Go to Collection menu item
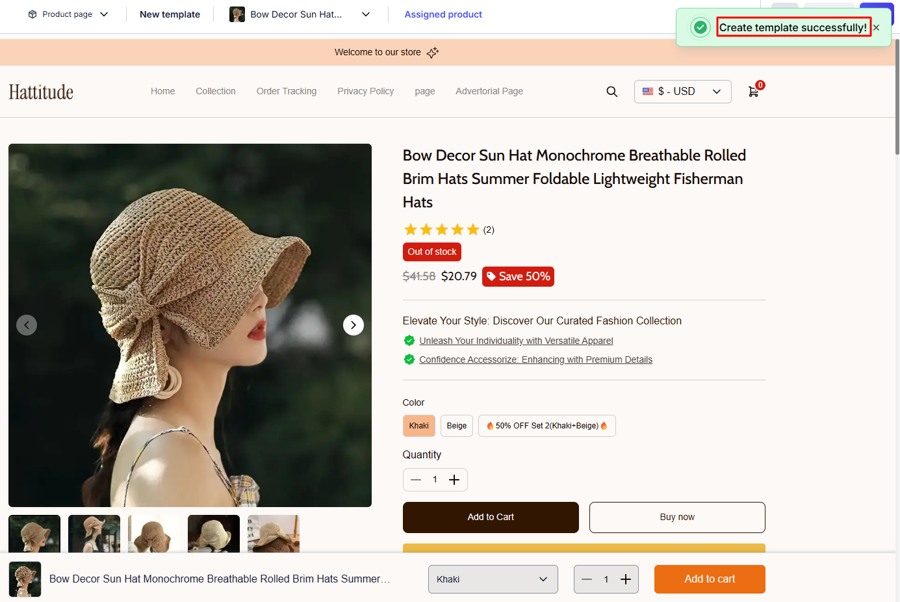The width and height of the screenshot is (900, 602). [216, 91]
